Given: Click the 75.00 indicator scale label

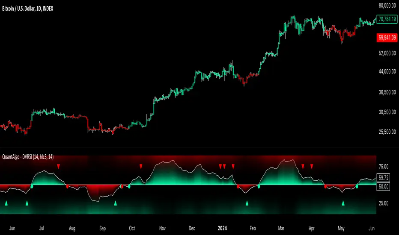Looking at the screenshot, I should point(384,166).
